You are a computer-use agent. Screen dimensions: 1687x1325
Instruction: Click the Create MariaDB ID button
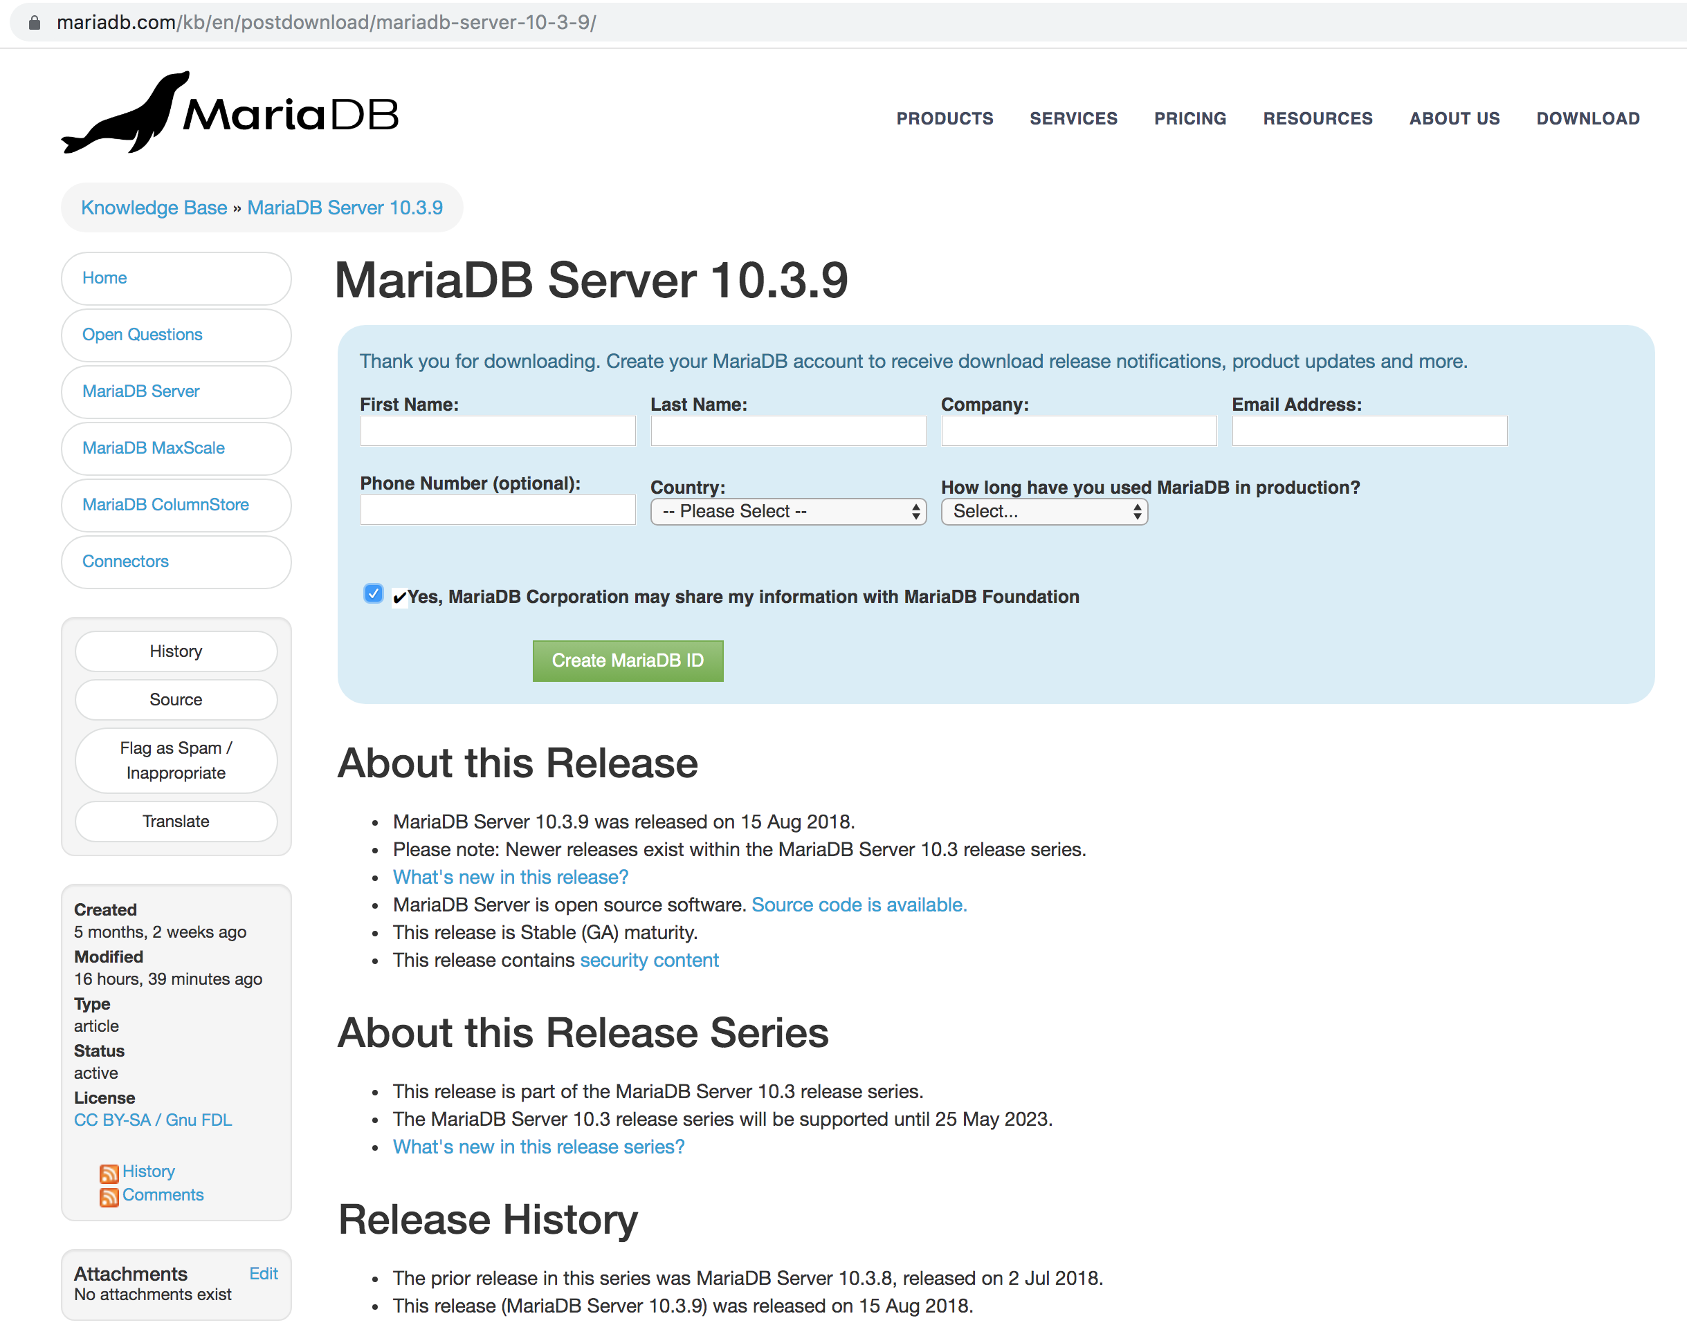tap(628, 660)
